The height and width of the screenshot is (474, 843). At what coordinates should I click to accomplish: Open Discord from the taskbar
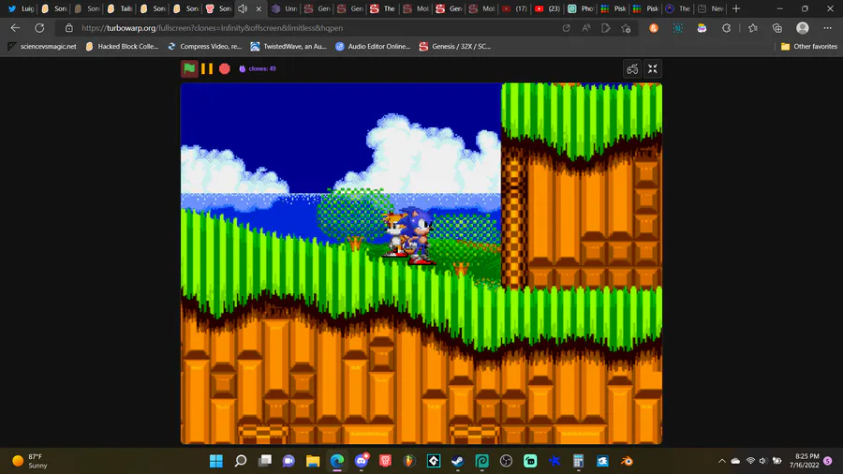tap(362, 461)
